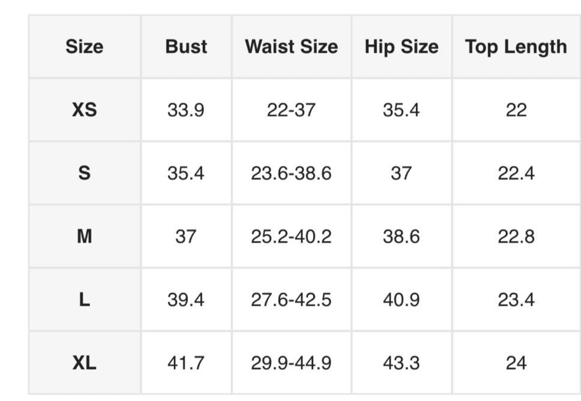Image resolution: width=581 pixels, height=401 pixels.
Task: Click the XL size row label
Action: 85,363
